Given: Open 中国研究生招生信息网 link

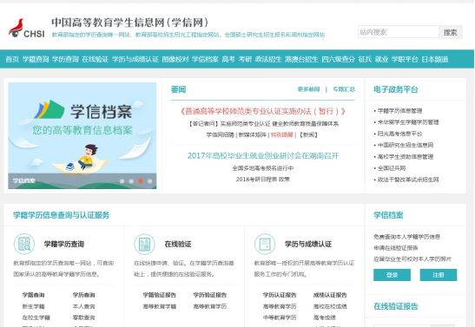Looking at the screenshot, I should [406, 145].
